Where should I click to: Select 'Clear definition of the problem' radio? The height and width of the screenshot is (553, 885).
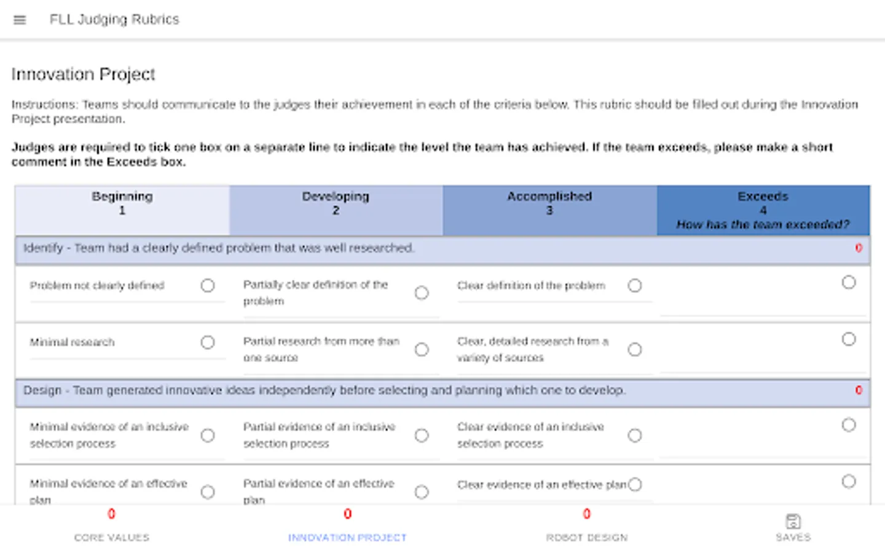click(x=635, y=286)
